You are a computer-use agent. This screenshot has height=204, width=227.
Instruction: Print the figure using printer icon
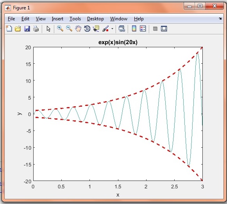pos(36,29)
